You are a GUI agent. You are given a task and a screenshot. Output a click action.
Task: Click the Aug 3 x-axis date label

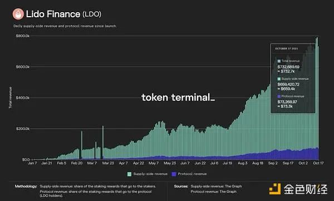pyautogui.click(x=242, y=163)
